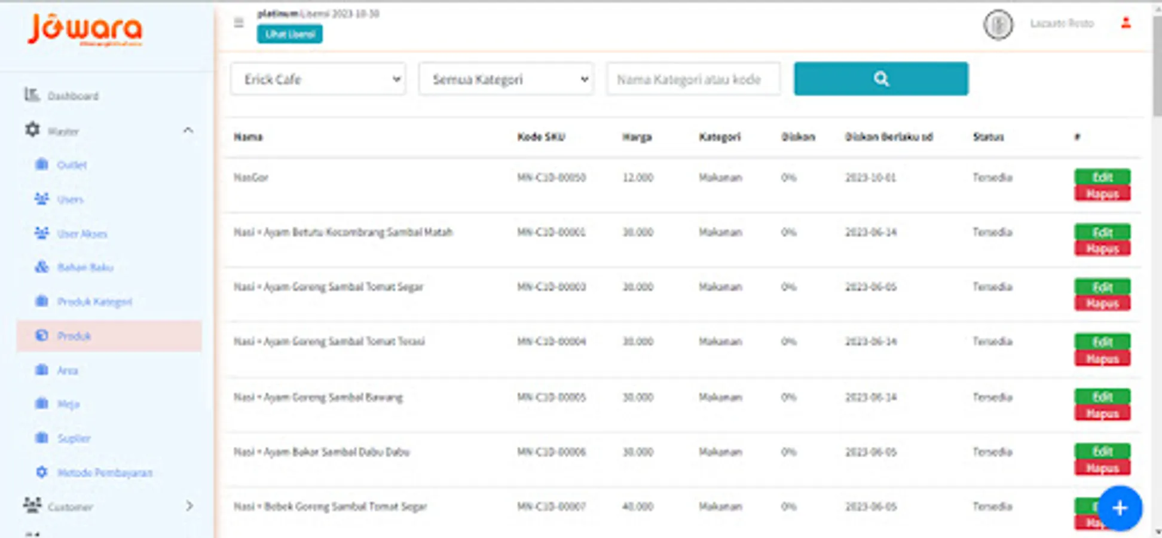Open Produk Kategori page
1162x538 pixels.
point(94,301)
